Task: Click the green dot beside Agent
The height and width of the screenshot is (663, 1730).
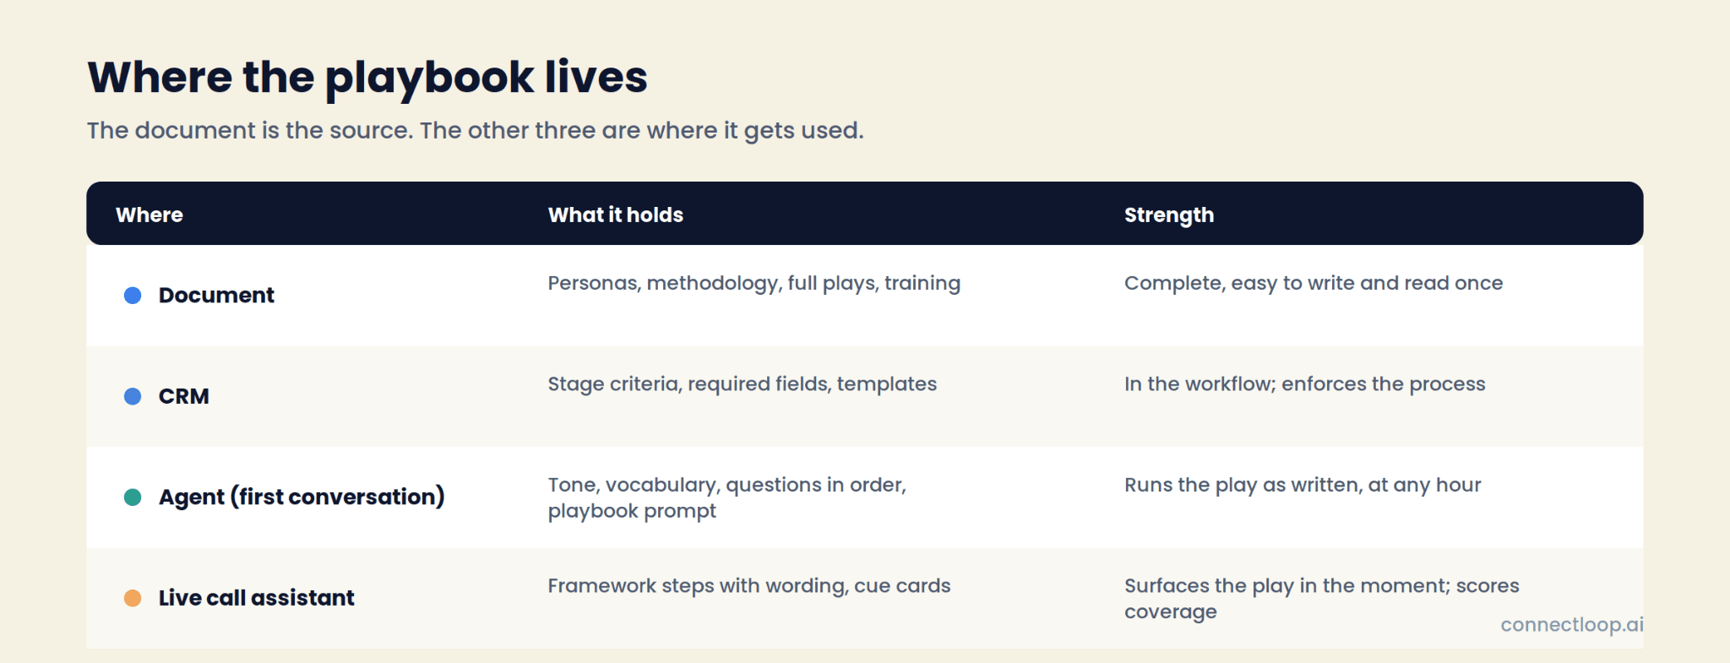Action: 133,497
